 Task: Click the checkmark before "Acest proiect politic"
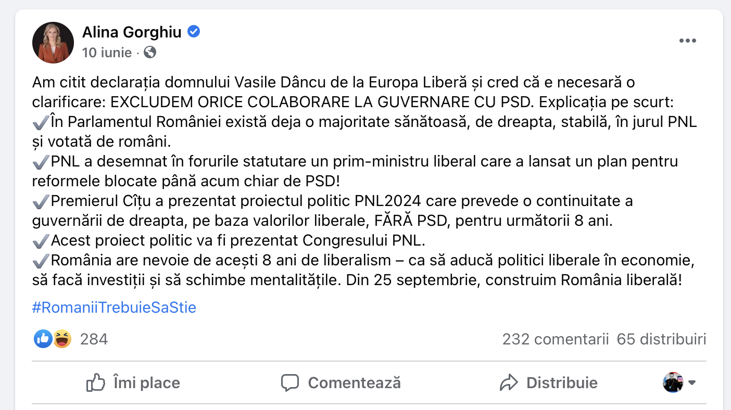40,241
